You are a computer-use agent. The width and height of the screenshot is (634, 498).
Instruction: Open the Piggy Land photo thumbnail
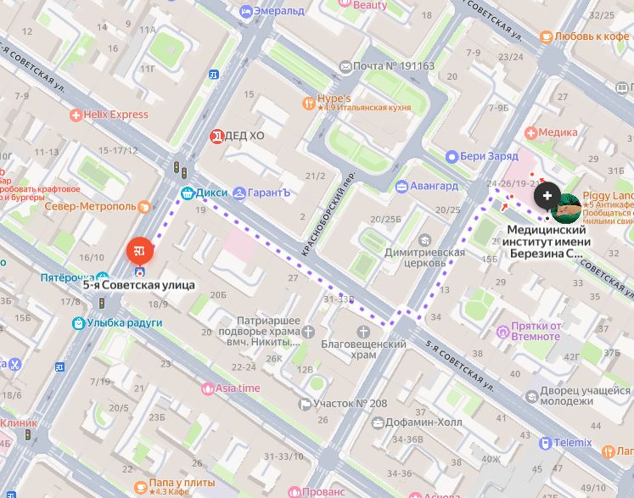(x=566, y=209)
